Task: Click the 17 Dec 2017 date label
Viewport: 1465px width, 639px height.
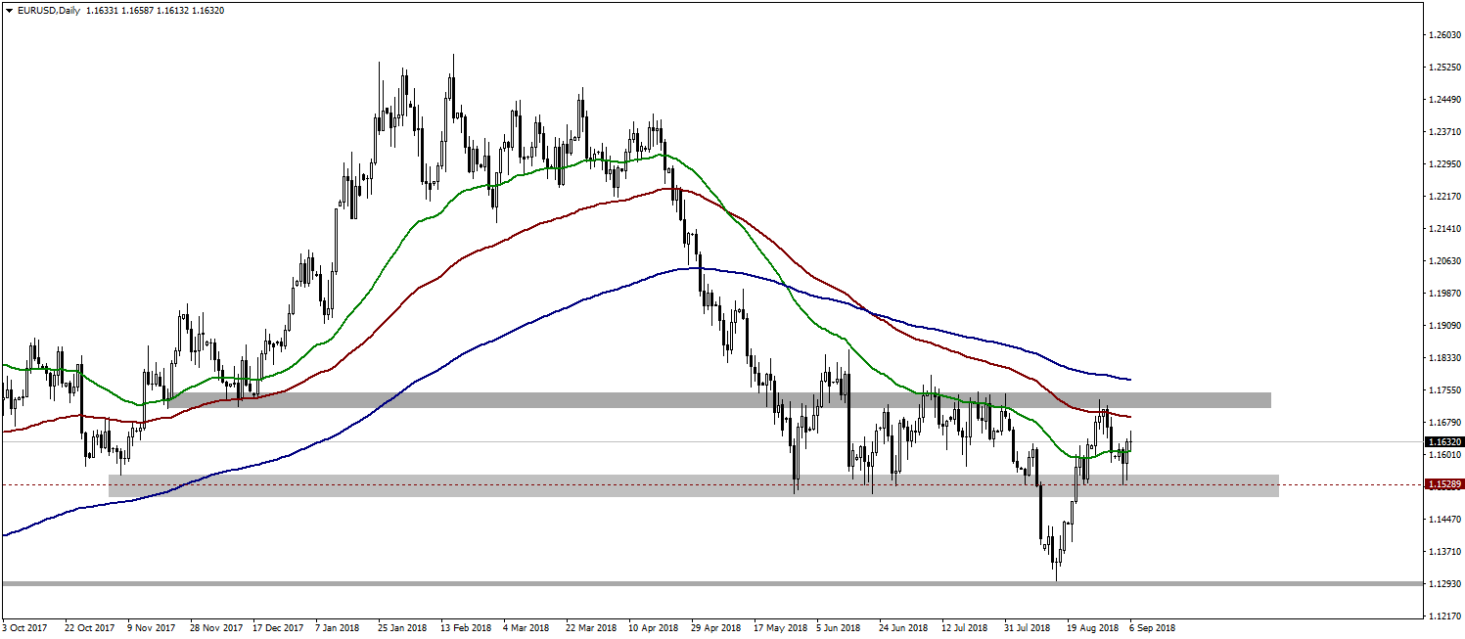Action: (x=278, y=628)
